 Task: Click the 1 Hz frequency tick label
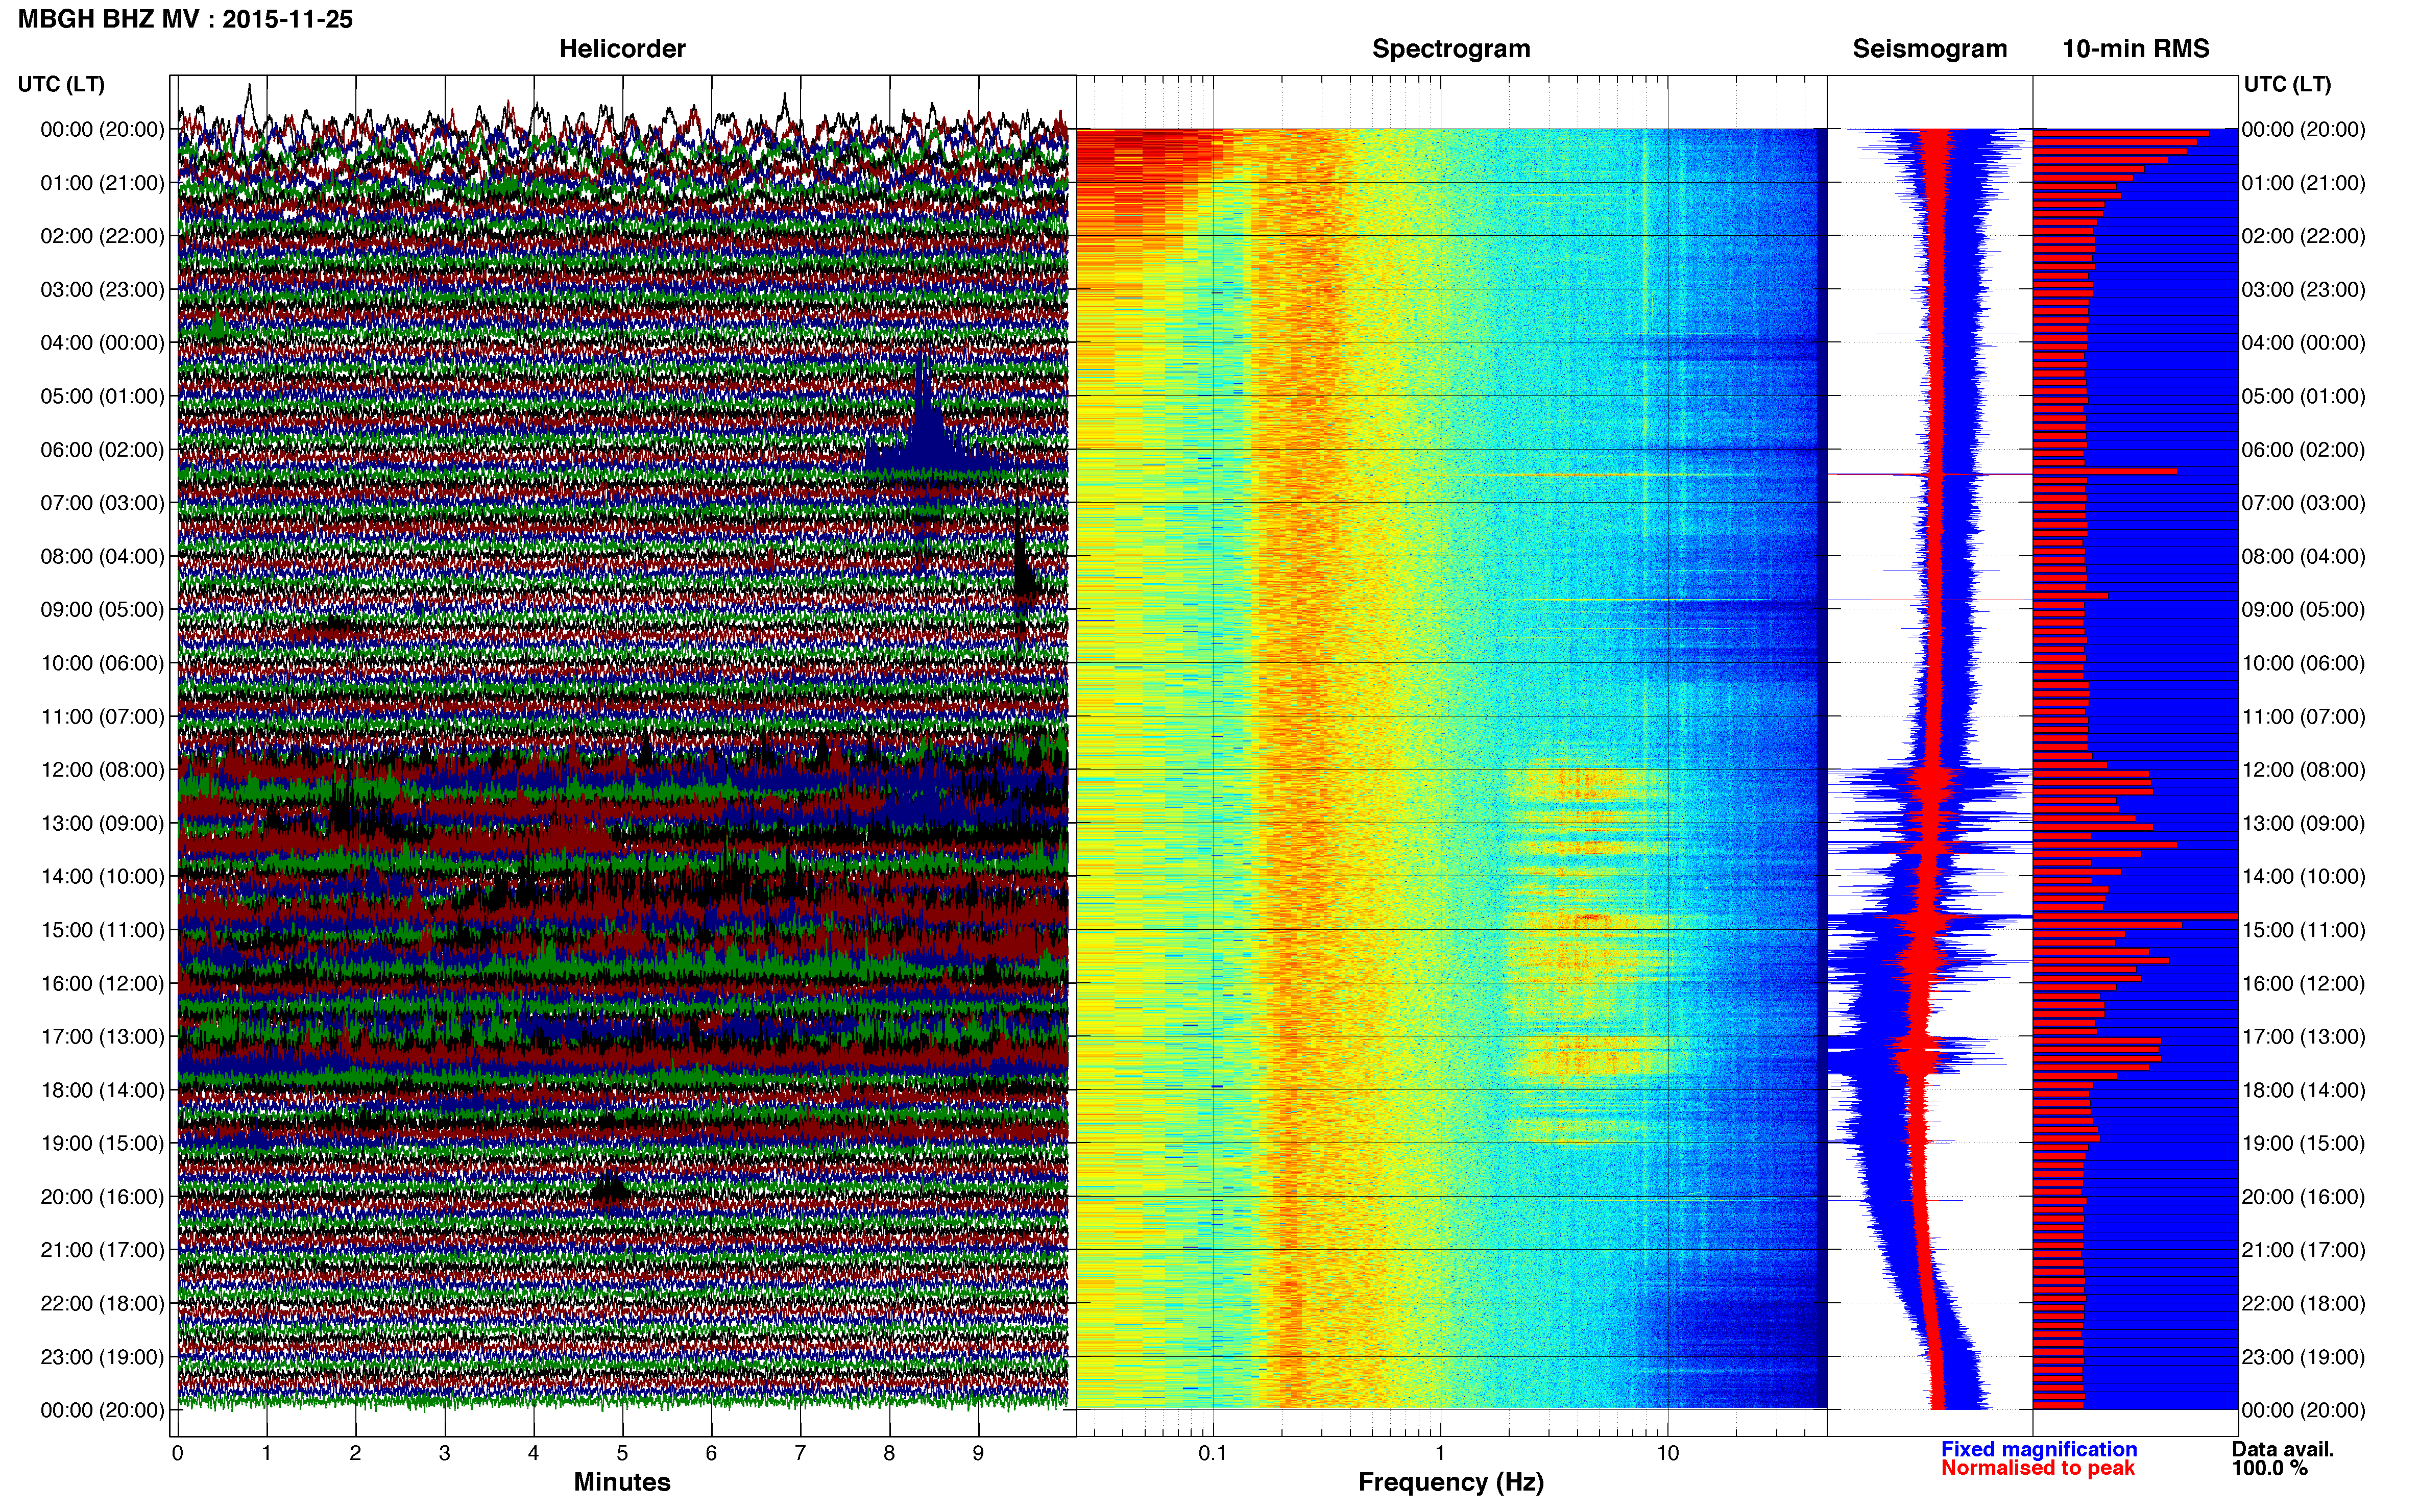point(1440,1453)
